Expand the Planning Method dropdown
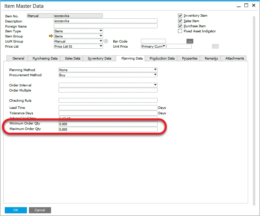The width and height of the screenshot is (260, 216). (155, 70)
